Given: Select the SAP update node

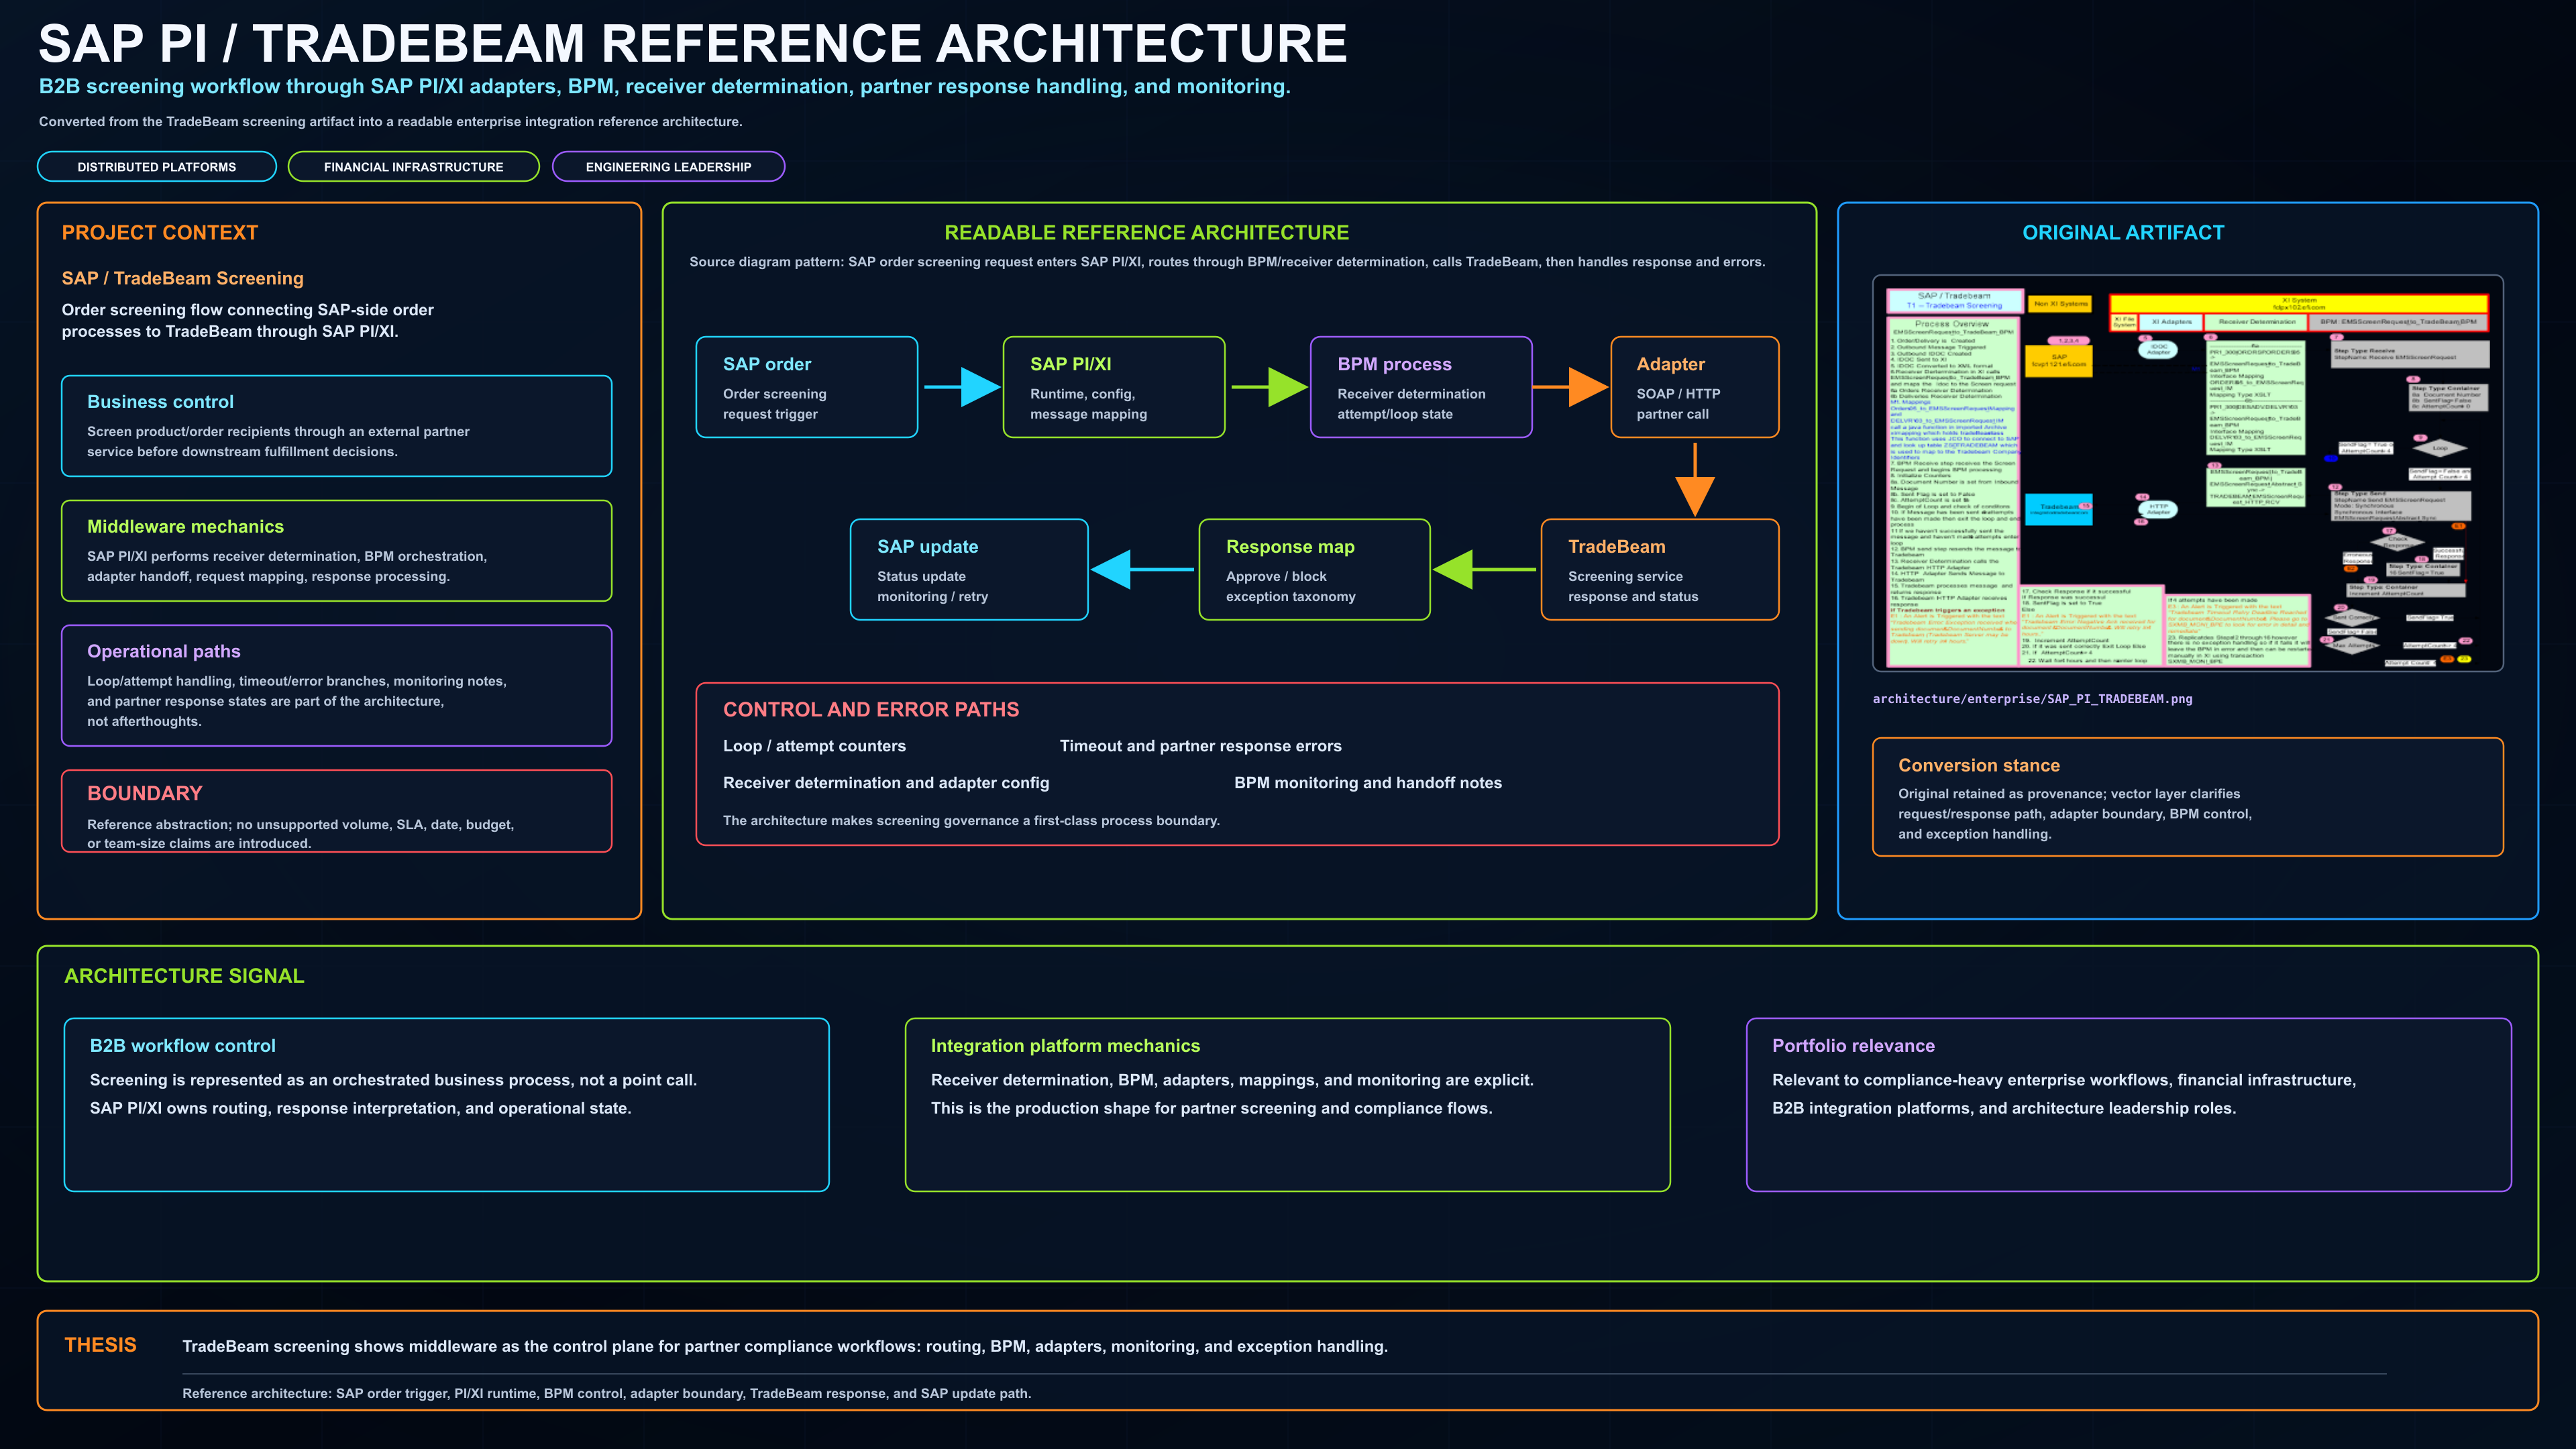Looking at the screenshot, I should tap(969, 570).
